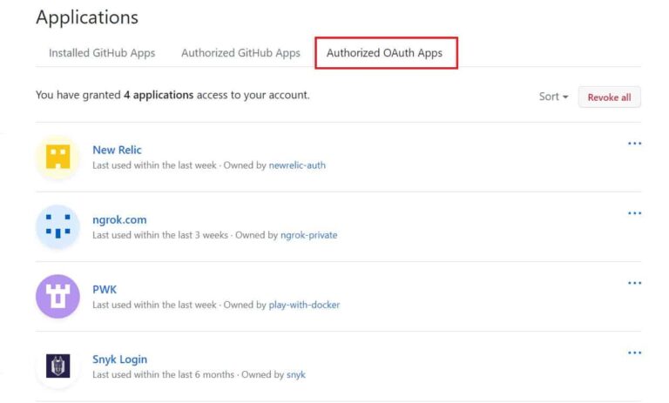Open the ngrok.com app avatar

click(57, 226)
